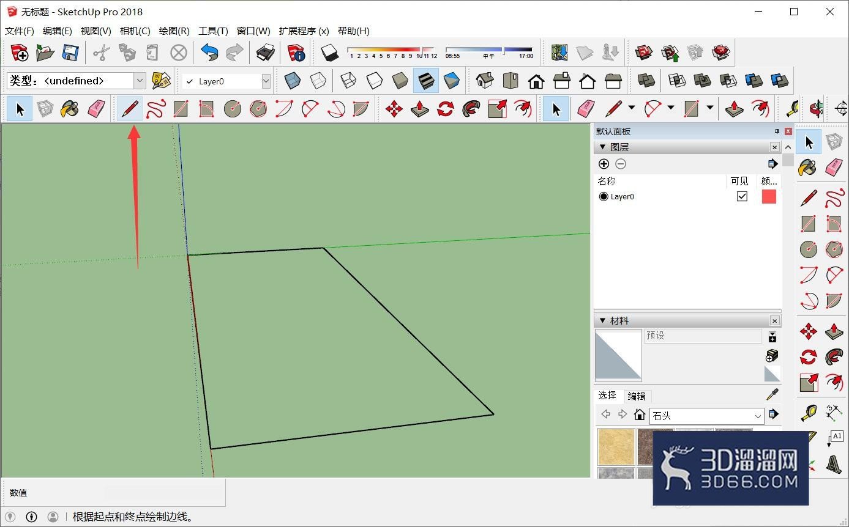The width and height of the screenshot is (849, 527).
Task: Create a new model file
Action: coord(20,53)
